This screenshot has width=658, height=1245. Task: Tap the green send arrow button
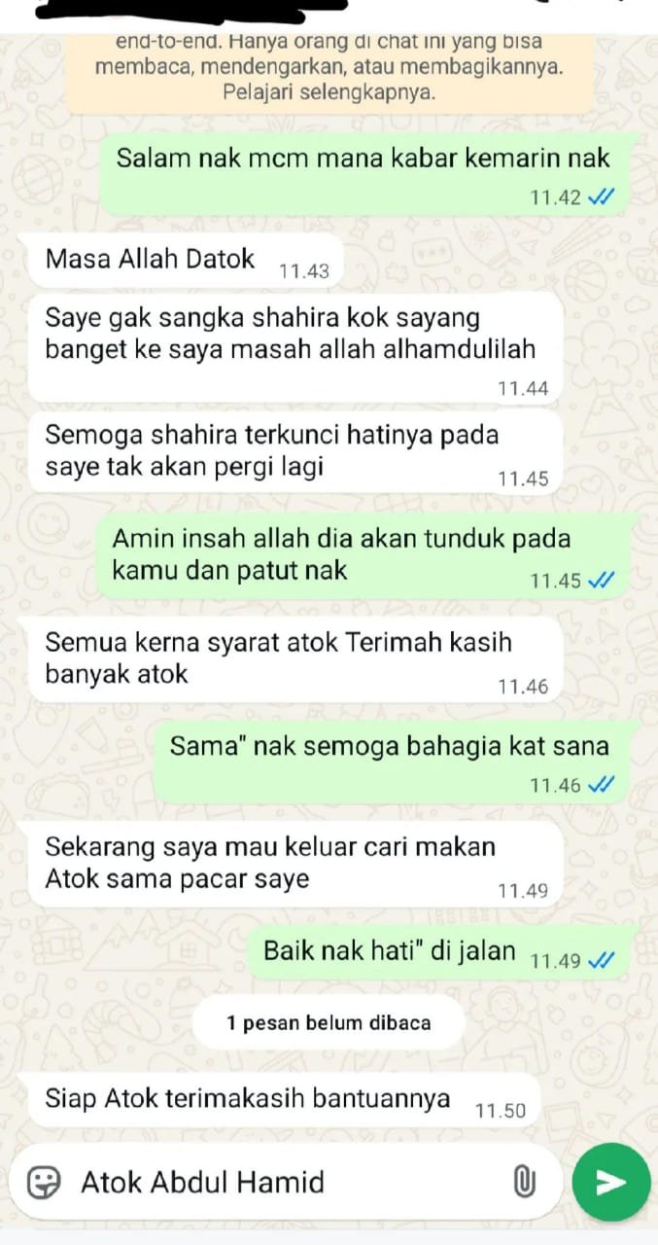point(610,1182)
